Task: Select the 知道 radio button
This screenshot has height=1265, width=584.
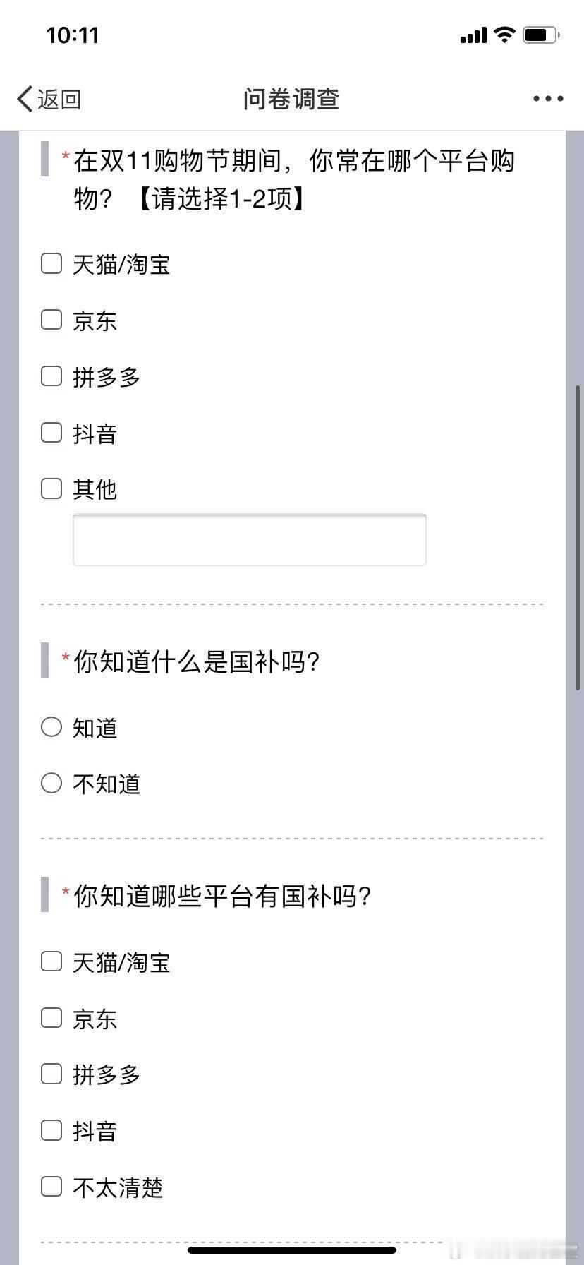Action: coord(51,726)
